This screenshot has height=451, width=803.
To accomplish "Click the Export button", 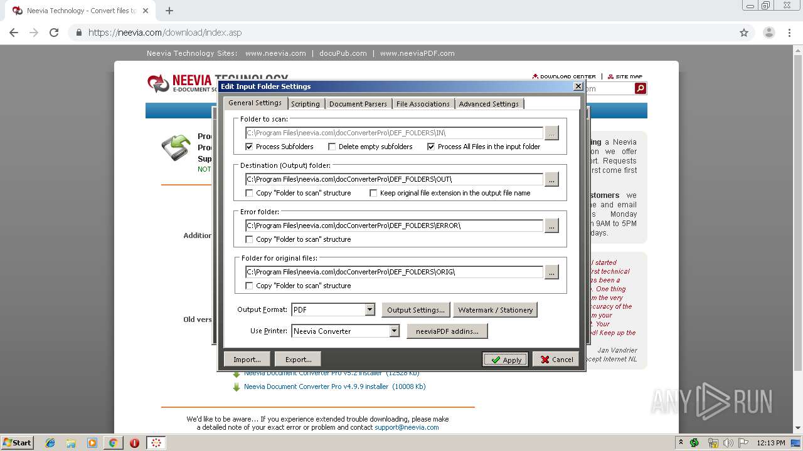I will coord(299,359).
